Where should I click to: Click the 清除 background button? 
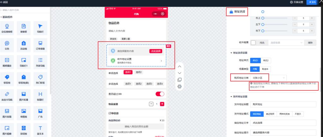point(310,42)
